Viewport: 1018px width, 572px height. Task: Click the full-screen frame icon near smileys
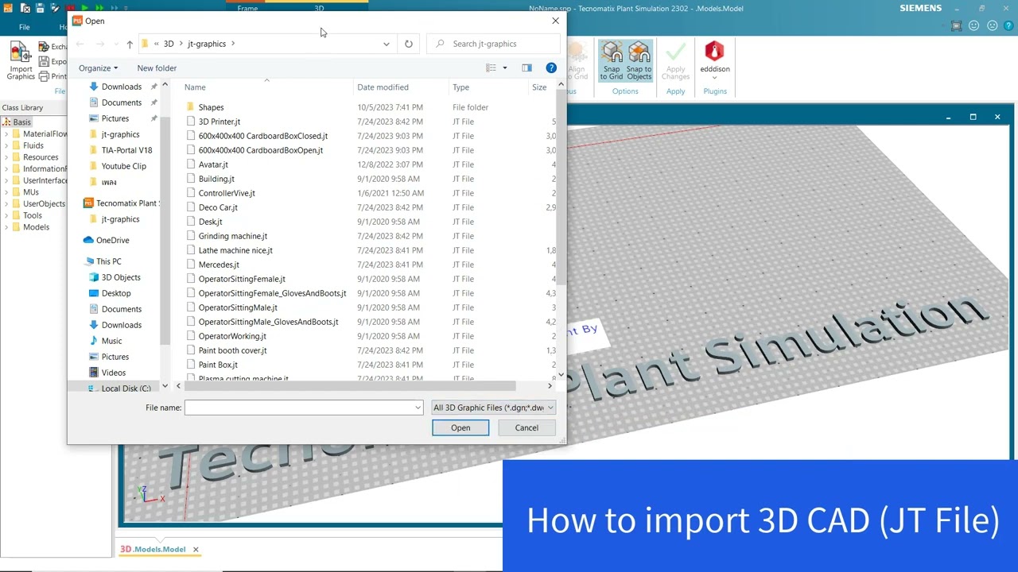957,25
